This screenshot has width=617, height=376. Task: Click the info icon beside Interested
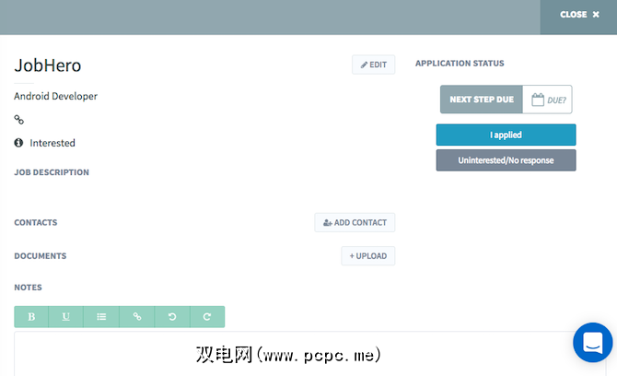pyautogui.click(x=18, y=143)
